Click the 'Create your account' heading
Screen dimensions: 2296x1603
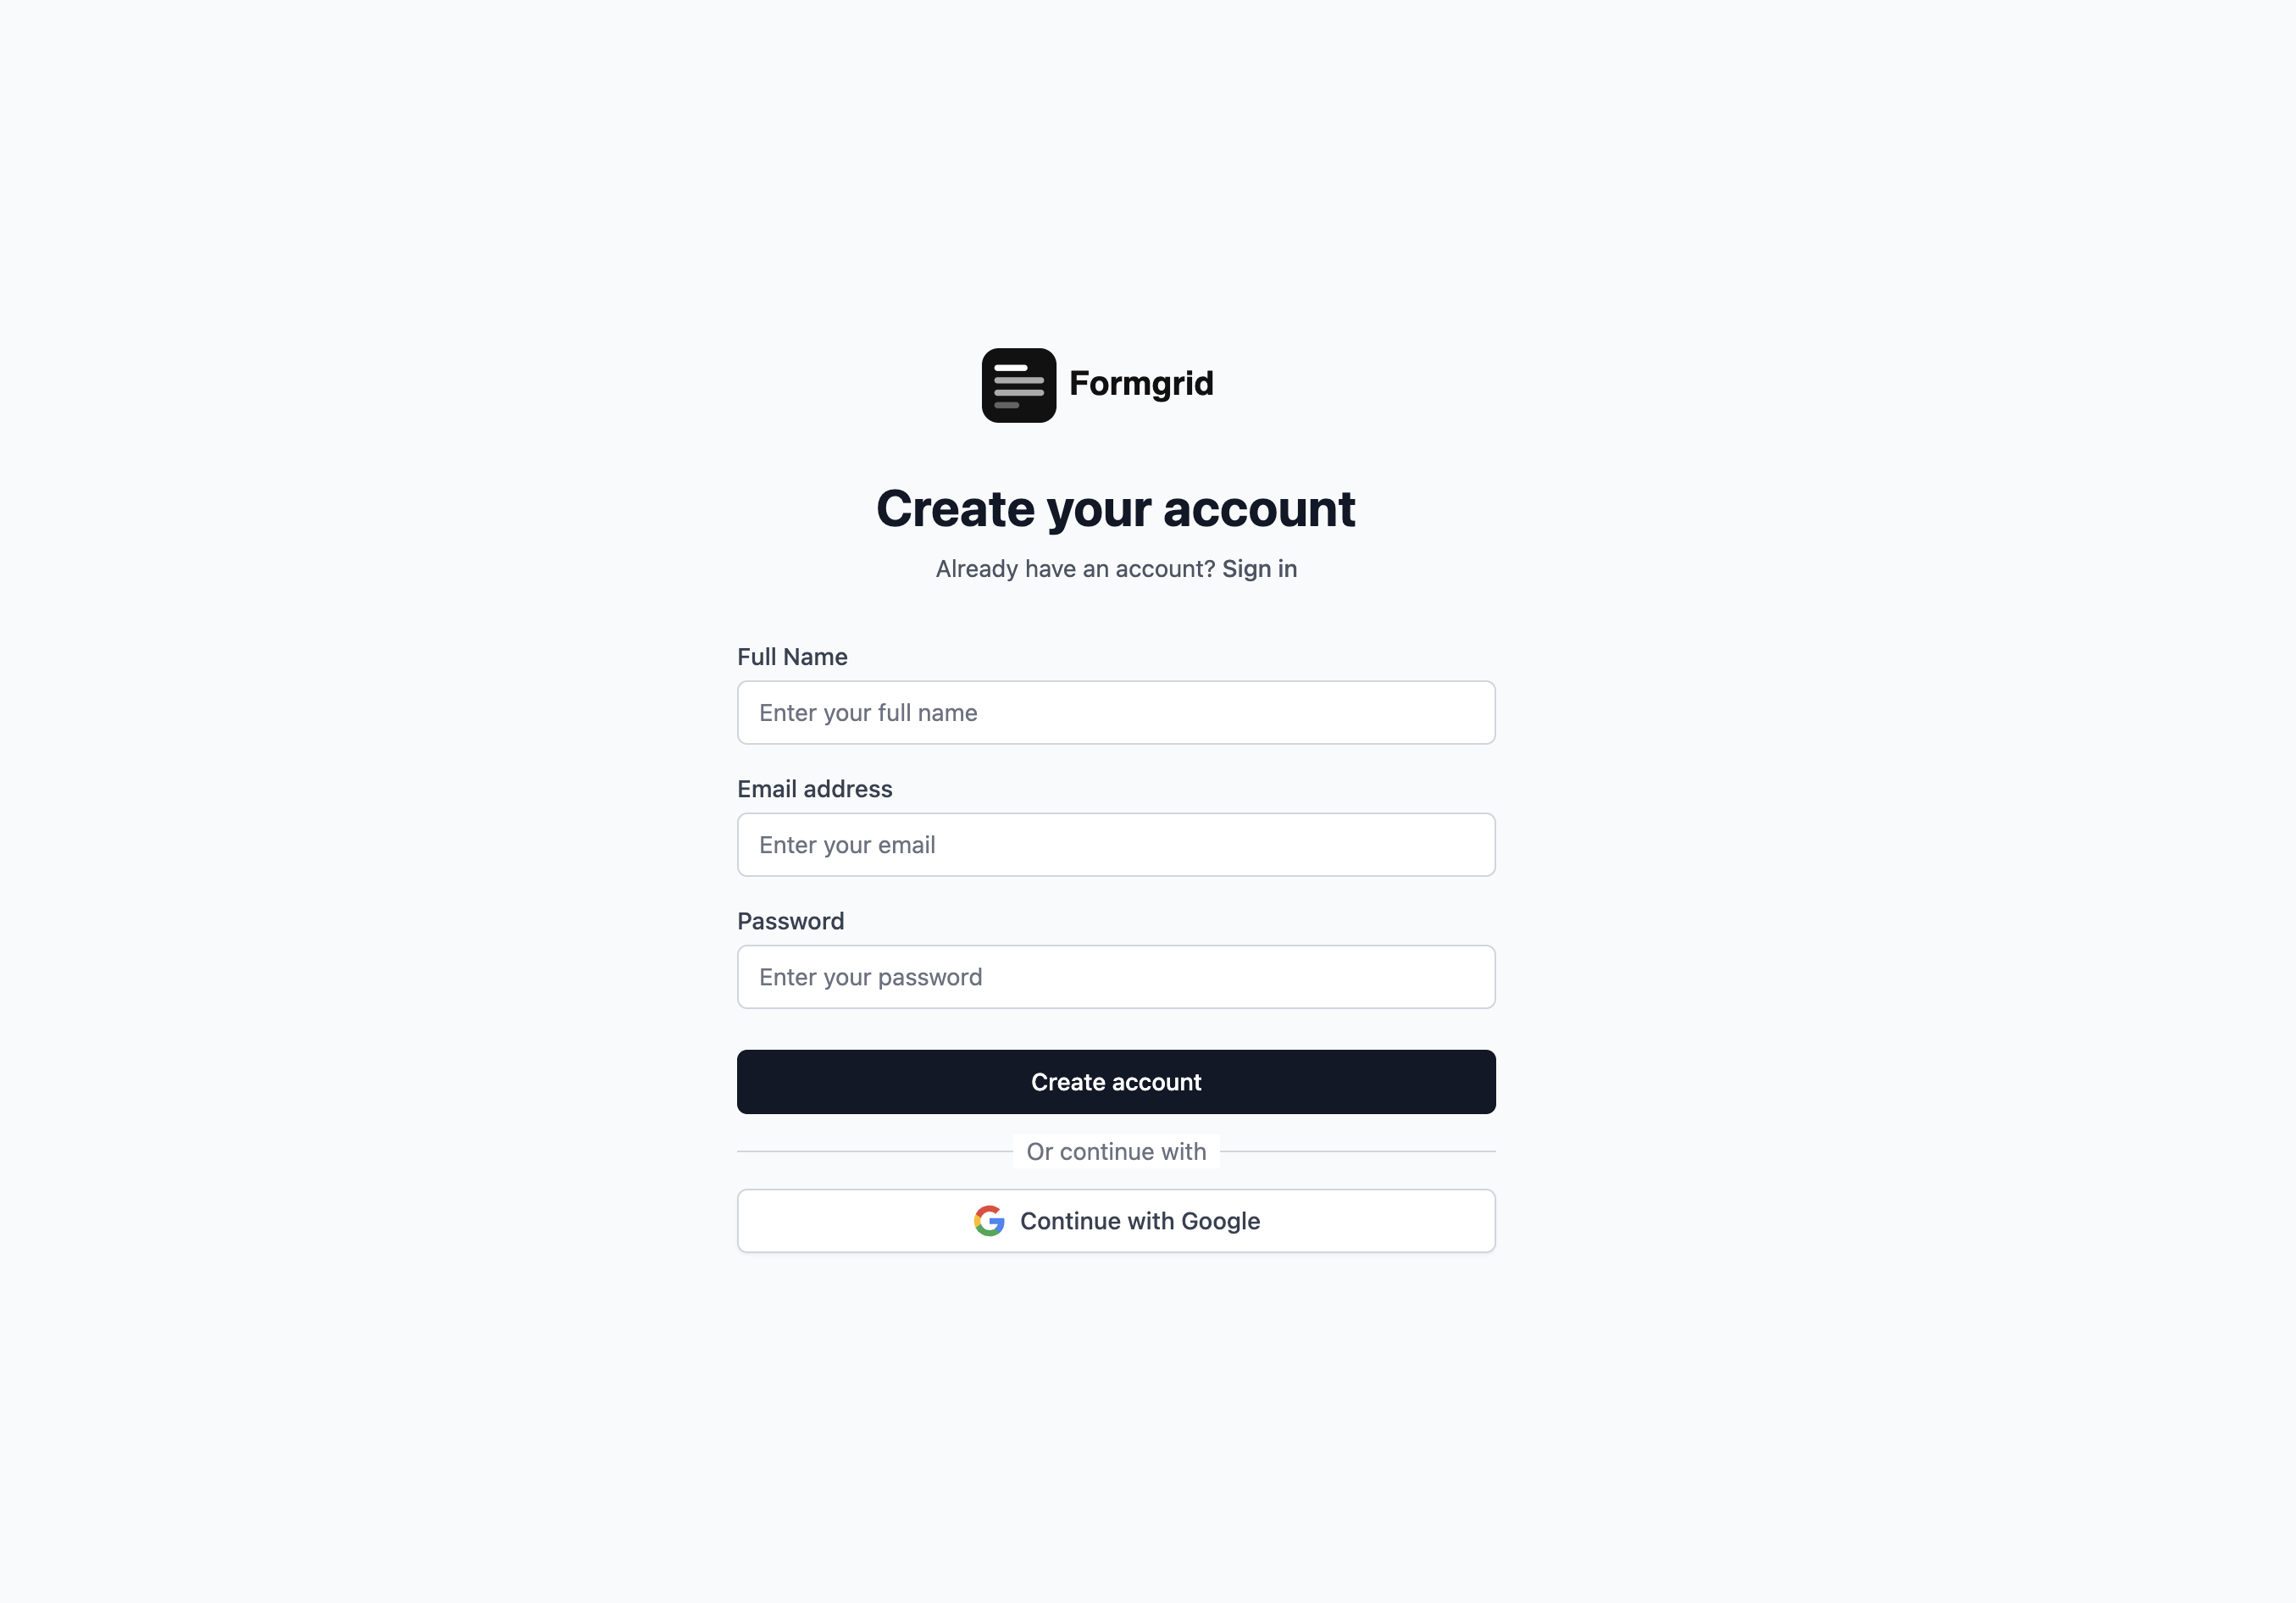coord(1116,509)
